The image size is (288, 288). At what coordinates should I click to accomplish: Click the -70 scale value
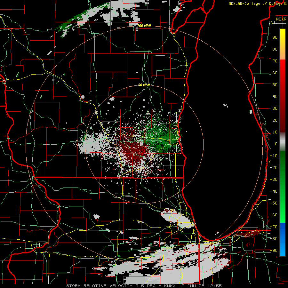click(274, 227)
